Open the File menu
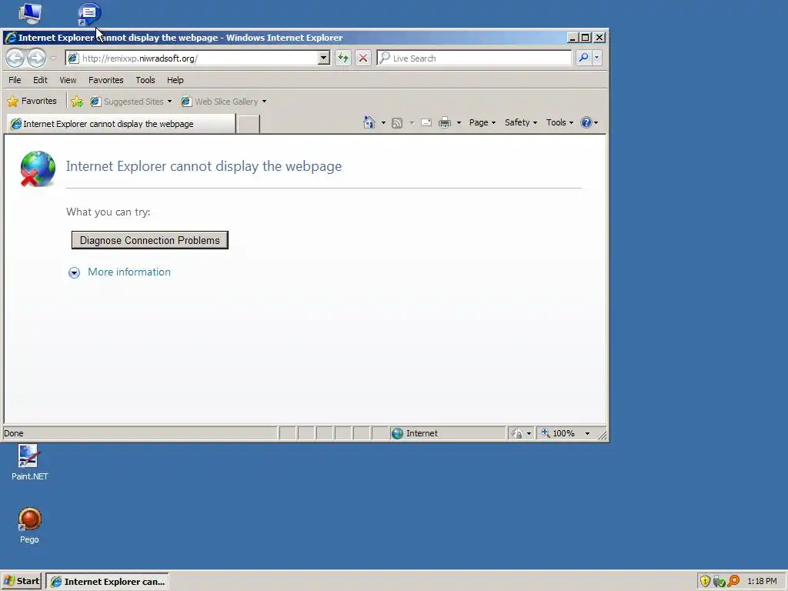Image resolution: width=788 pixels, height=591 pixels. [15, 80]
